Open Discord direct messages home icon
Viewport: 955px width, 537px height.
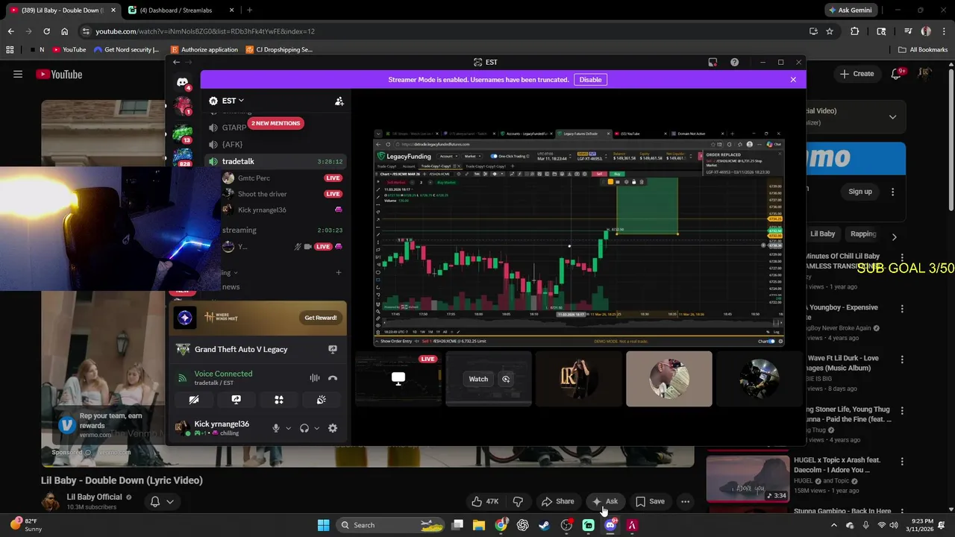[x=183, y=83]
